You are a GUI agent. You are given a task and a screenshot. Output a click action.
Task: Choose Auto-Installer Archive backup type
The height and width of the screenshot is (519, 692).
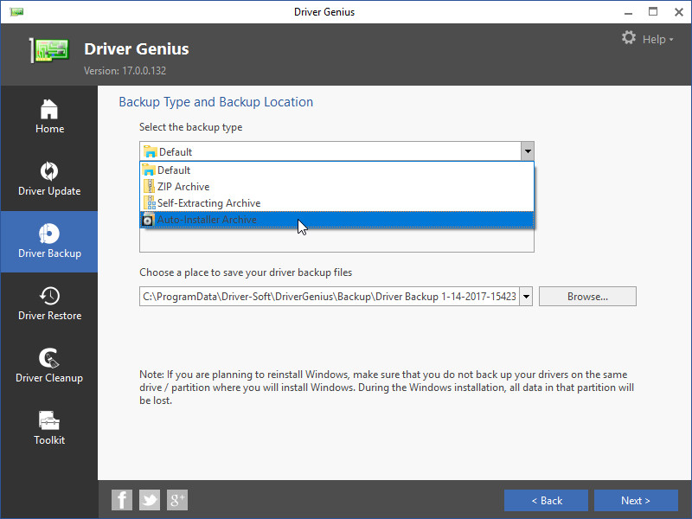tap(336, 220)
